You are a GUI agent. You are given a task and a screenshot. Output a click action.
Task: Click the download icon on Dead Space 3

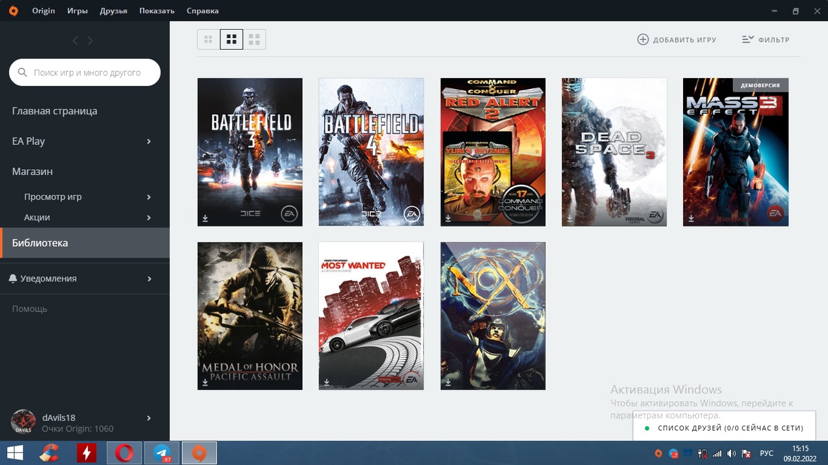pos(569,219)
